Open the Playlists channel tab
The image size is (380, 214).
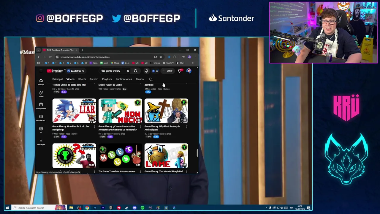[107, 79]
